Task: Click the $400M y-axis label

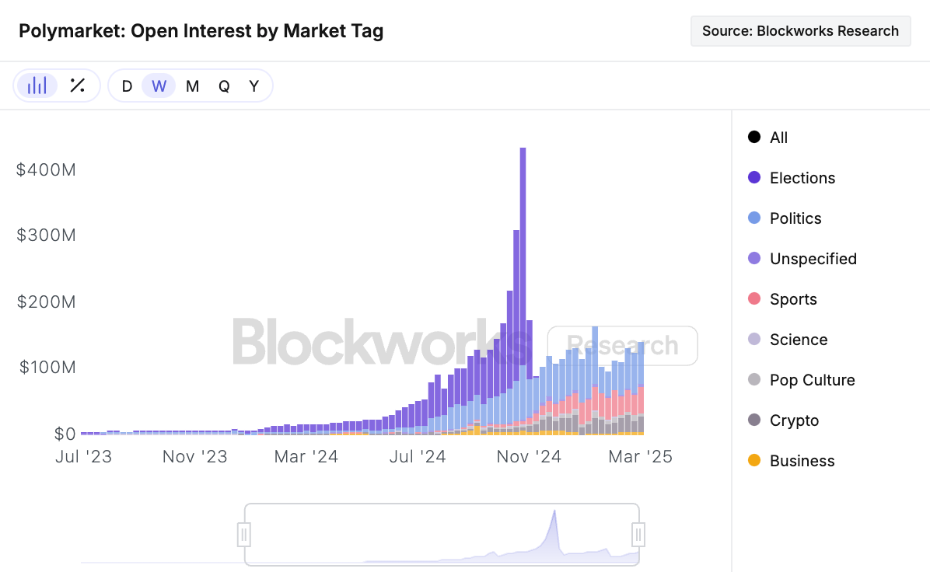Action: click(x=46, y=170)
